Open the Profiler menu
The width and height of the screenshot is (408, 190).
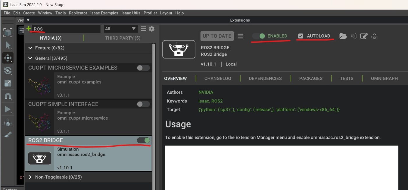[150, 13]
